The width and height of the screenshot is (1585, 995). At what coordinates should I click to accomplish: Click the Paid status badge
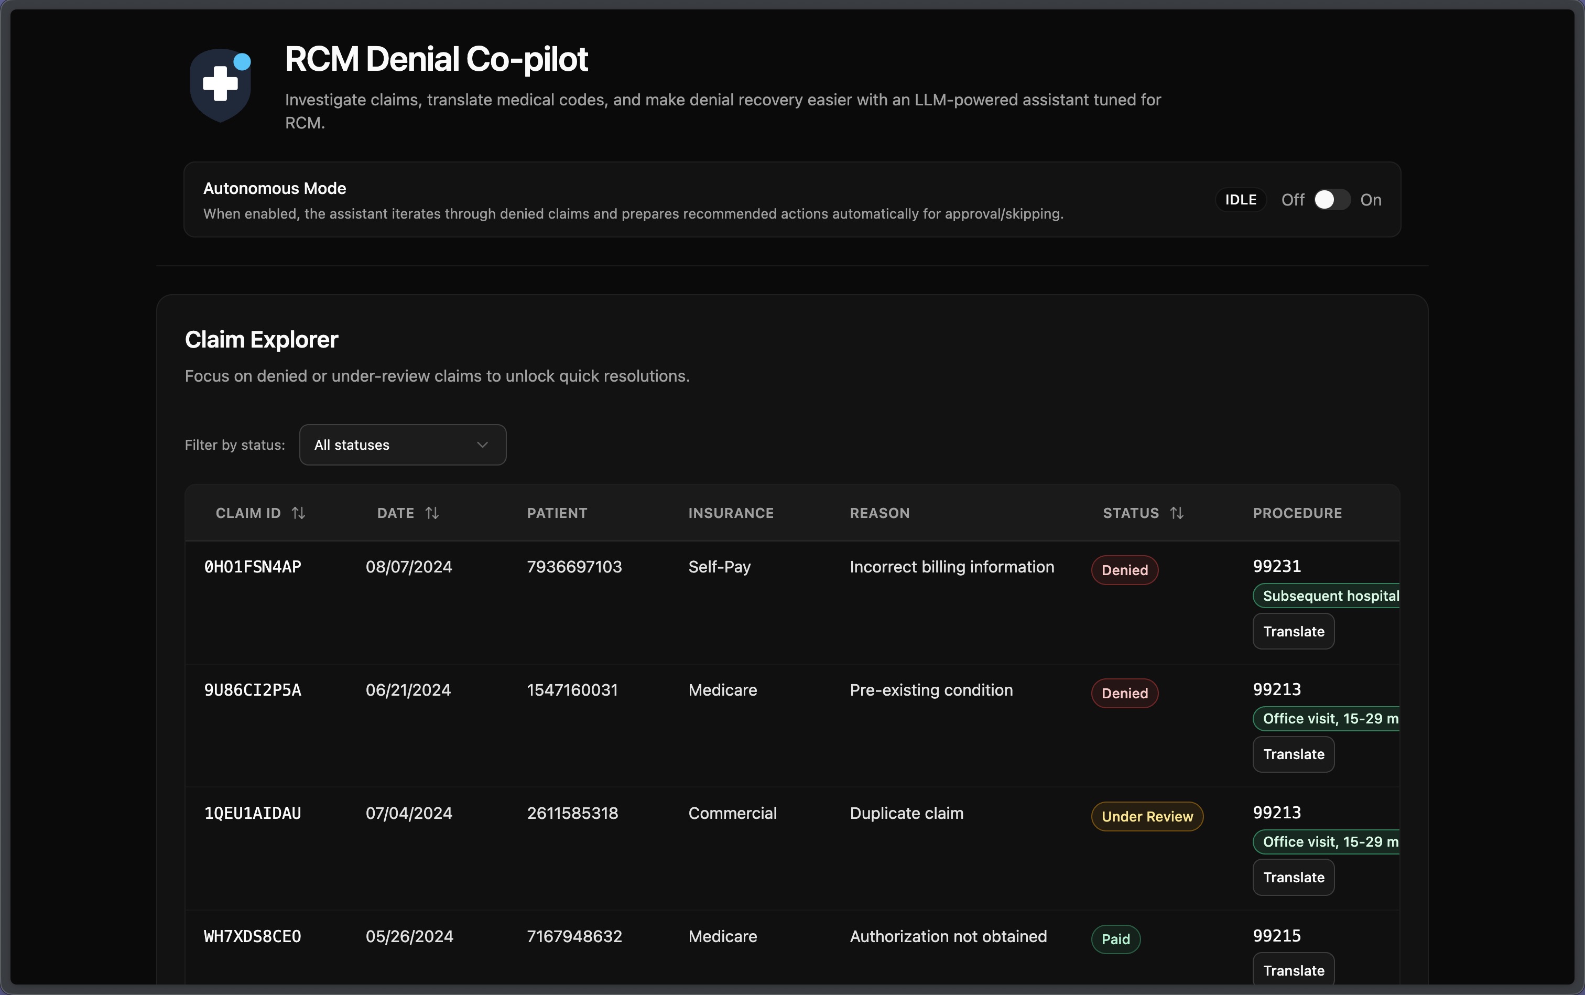click(x=1115, y=939)
